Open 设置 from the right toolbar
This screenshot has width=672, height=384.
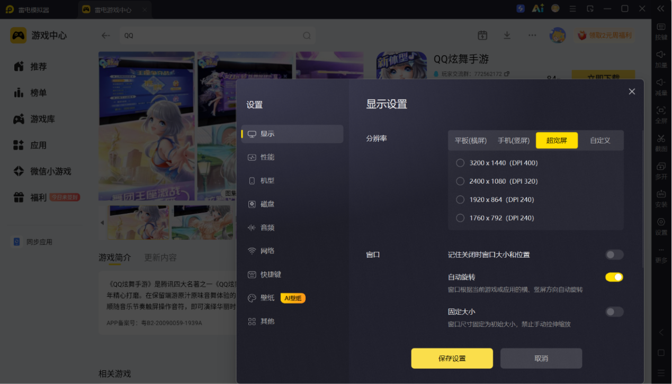pos(661,226)
